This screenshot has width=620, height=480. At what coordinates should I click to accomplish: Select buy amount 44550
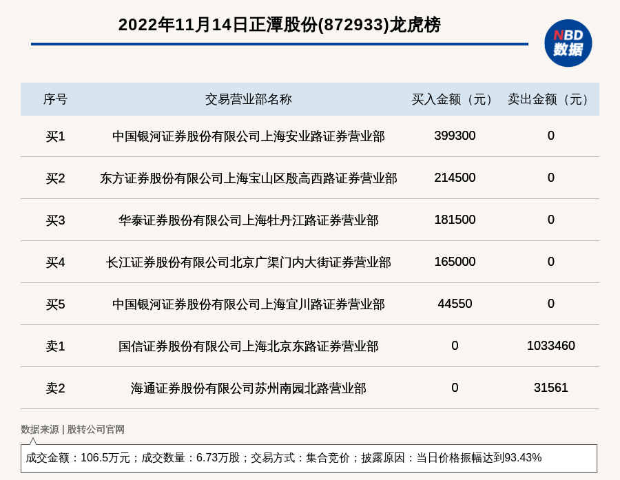(x=455, y=303)
